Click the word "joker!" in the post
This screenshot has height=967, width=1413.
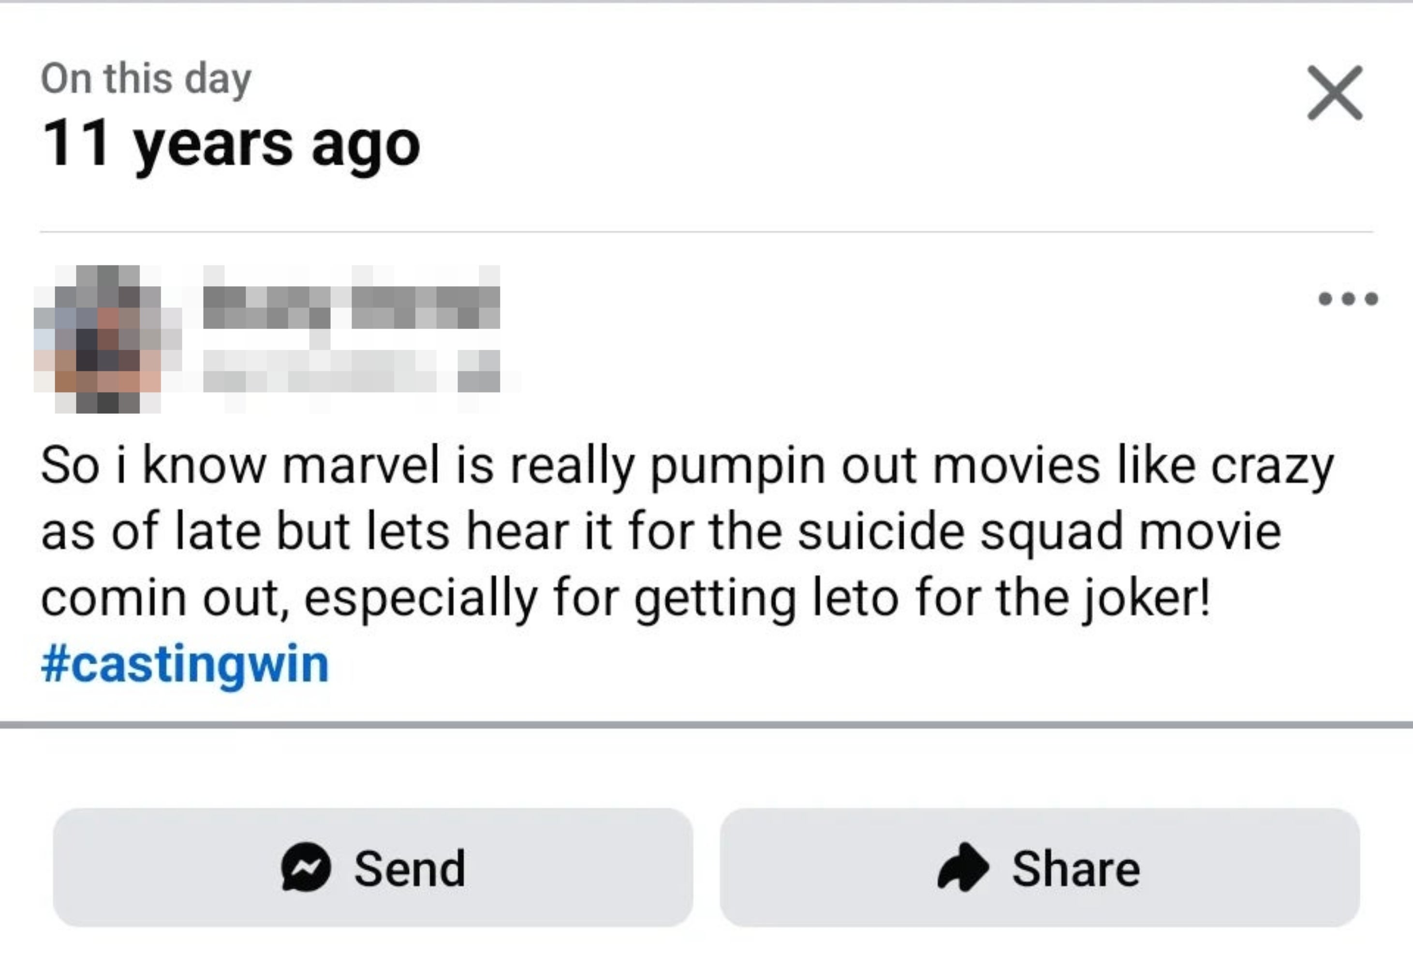1146,598
